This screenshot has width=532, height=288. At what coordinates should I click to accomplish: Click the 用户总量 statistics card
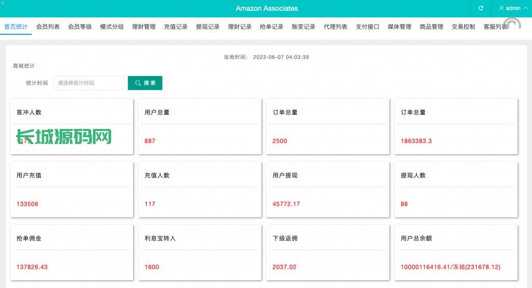[x=198, y=126]
